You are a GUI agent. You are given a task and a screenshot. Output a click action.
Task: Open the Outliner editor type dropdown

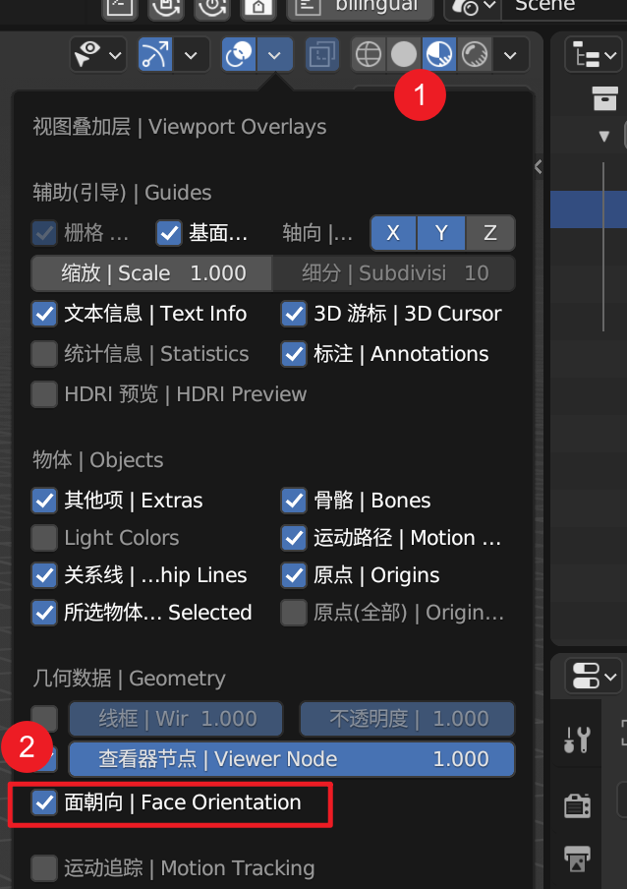[x=594, y=55]
